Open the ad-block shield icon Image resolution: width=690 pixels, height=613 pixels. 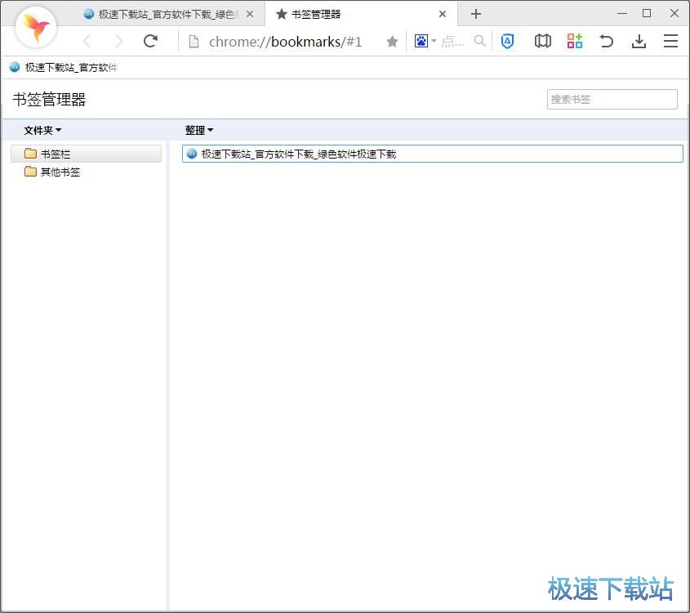[x=507, y=42]
